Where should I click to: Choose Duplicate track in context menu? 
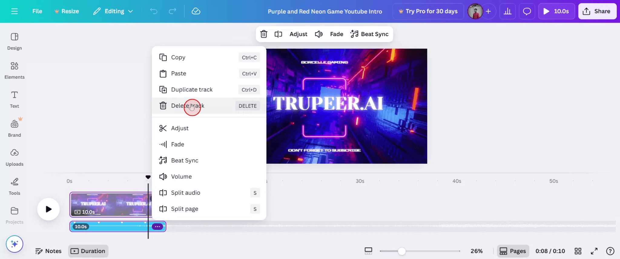click(x=209, y=89)
